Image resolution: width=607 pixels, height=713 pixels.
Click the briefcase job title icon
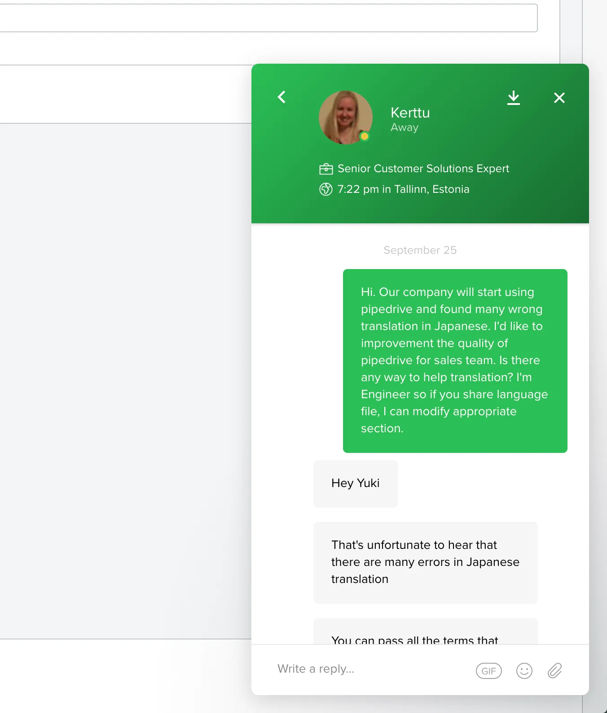pyautogui.click(x=326, y=169)
